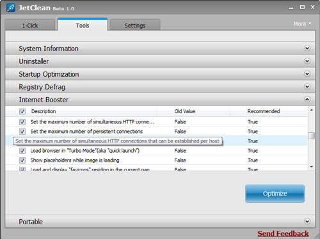Click False value in Show placeholders row
The width and height of the screenshot is (320, 239).
pos(180,160)
